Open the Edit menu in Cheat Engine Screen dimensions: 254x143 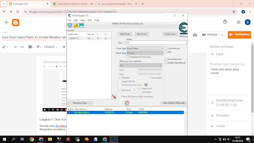pyautogui.click(x=76, y=20)
